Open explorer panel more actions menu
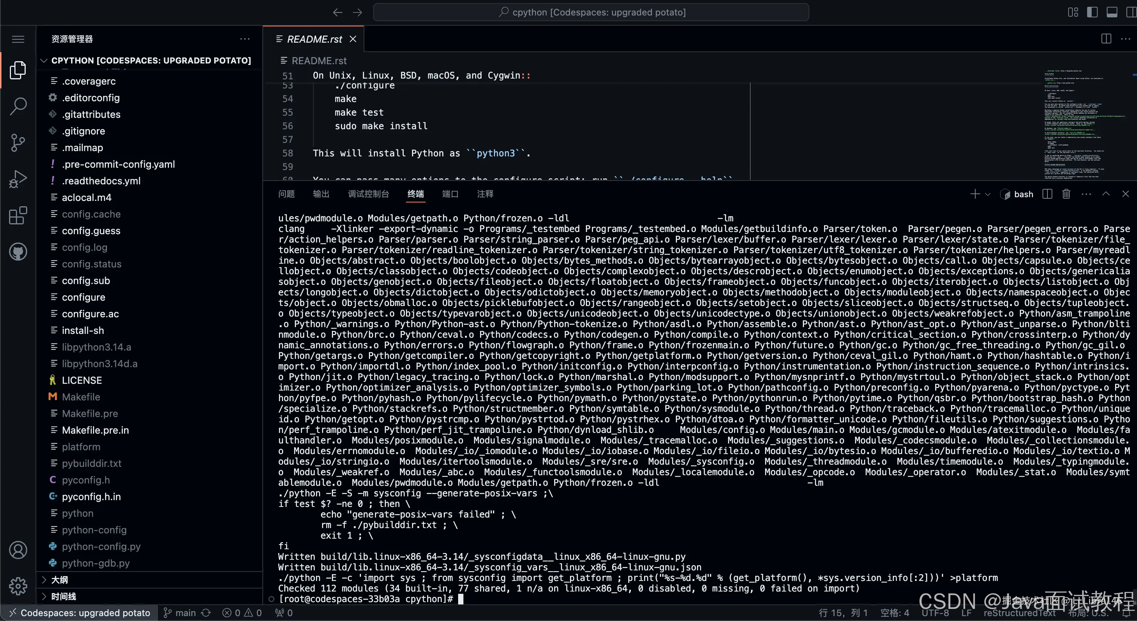 click(x=245, y=39)
